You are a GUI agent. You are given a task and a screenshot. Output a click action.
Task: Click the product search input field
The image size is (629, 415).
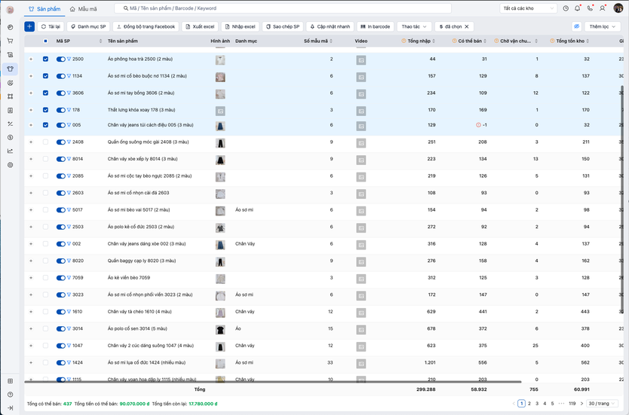pos(283,8)
